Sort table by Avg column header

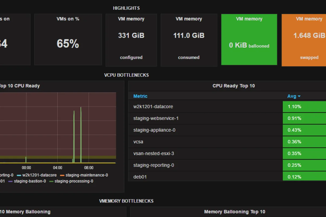[x=291, y=96]
